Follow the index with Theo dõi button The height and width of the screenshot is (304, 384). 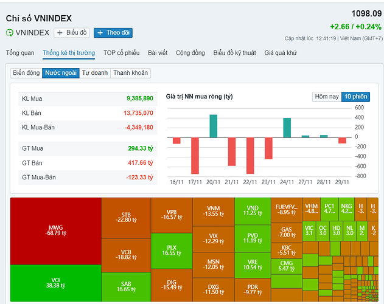tap(113, 33)
